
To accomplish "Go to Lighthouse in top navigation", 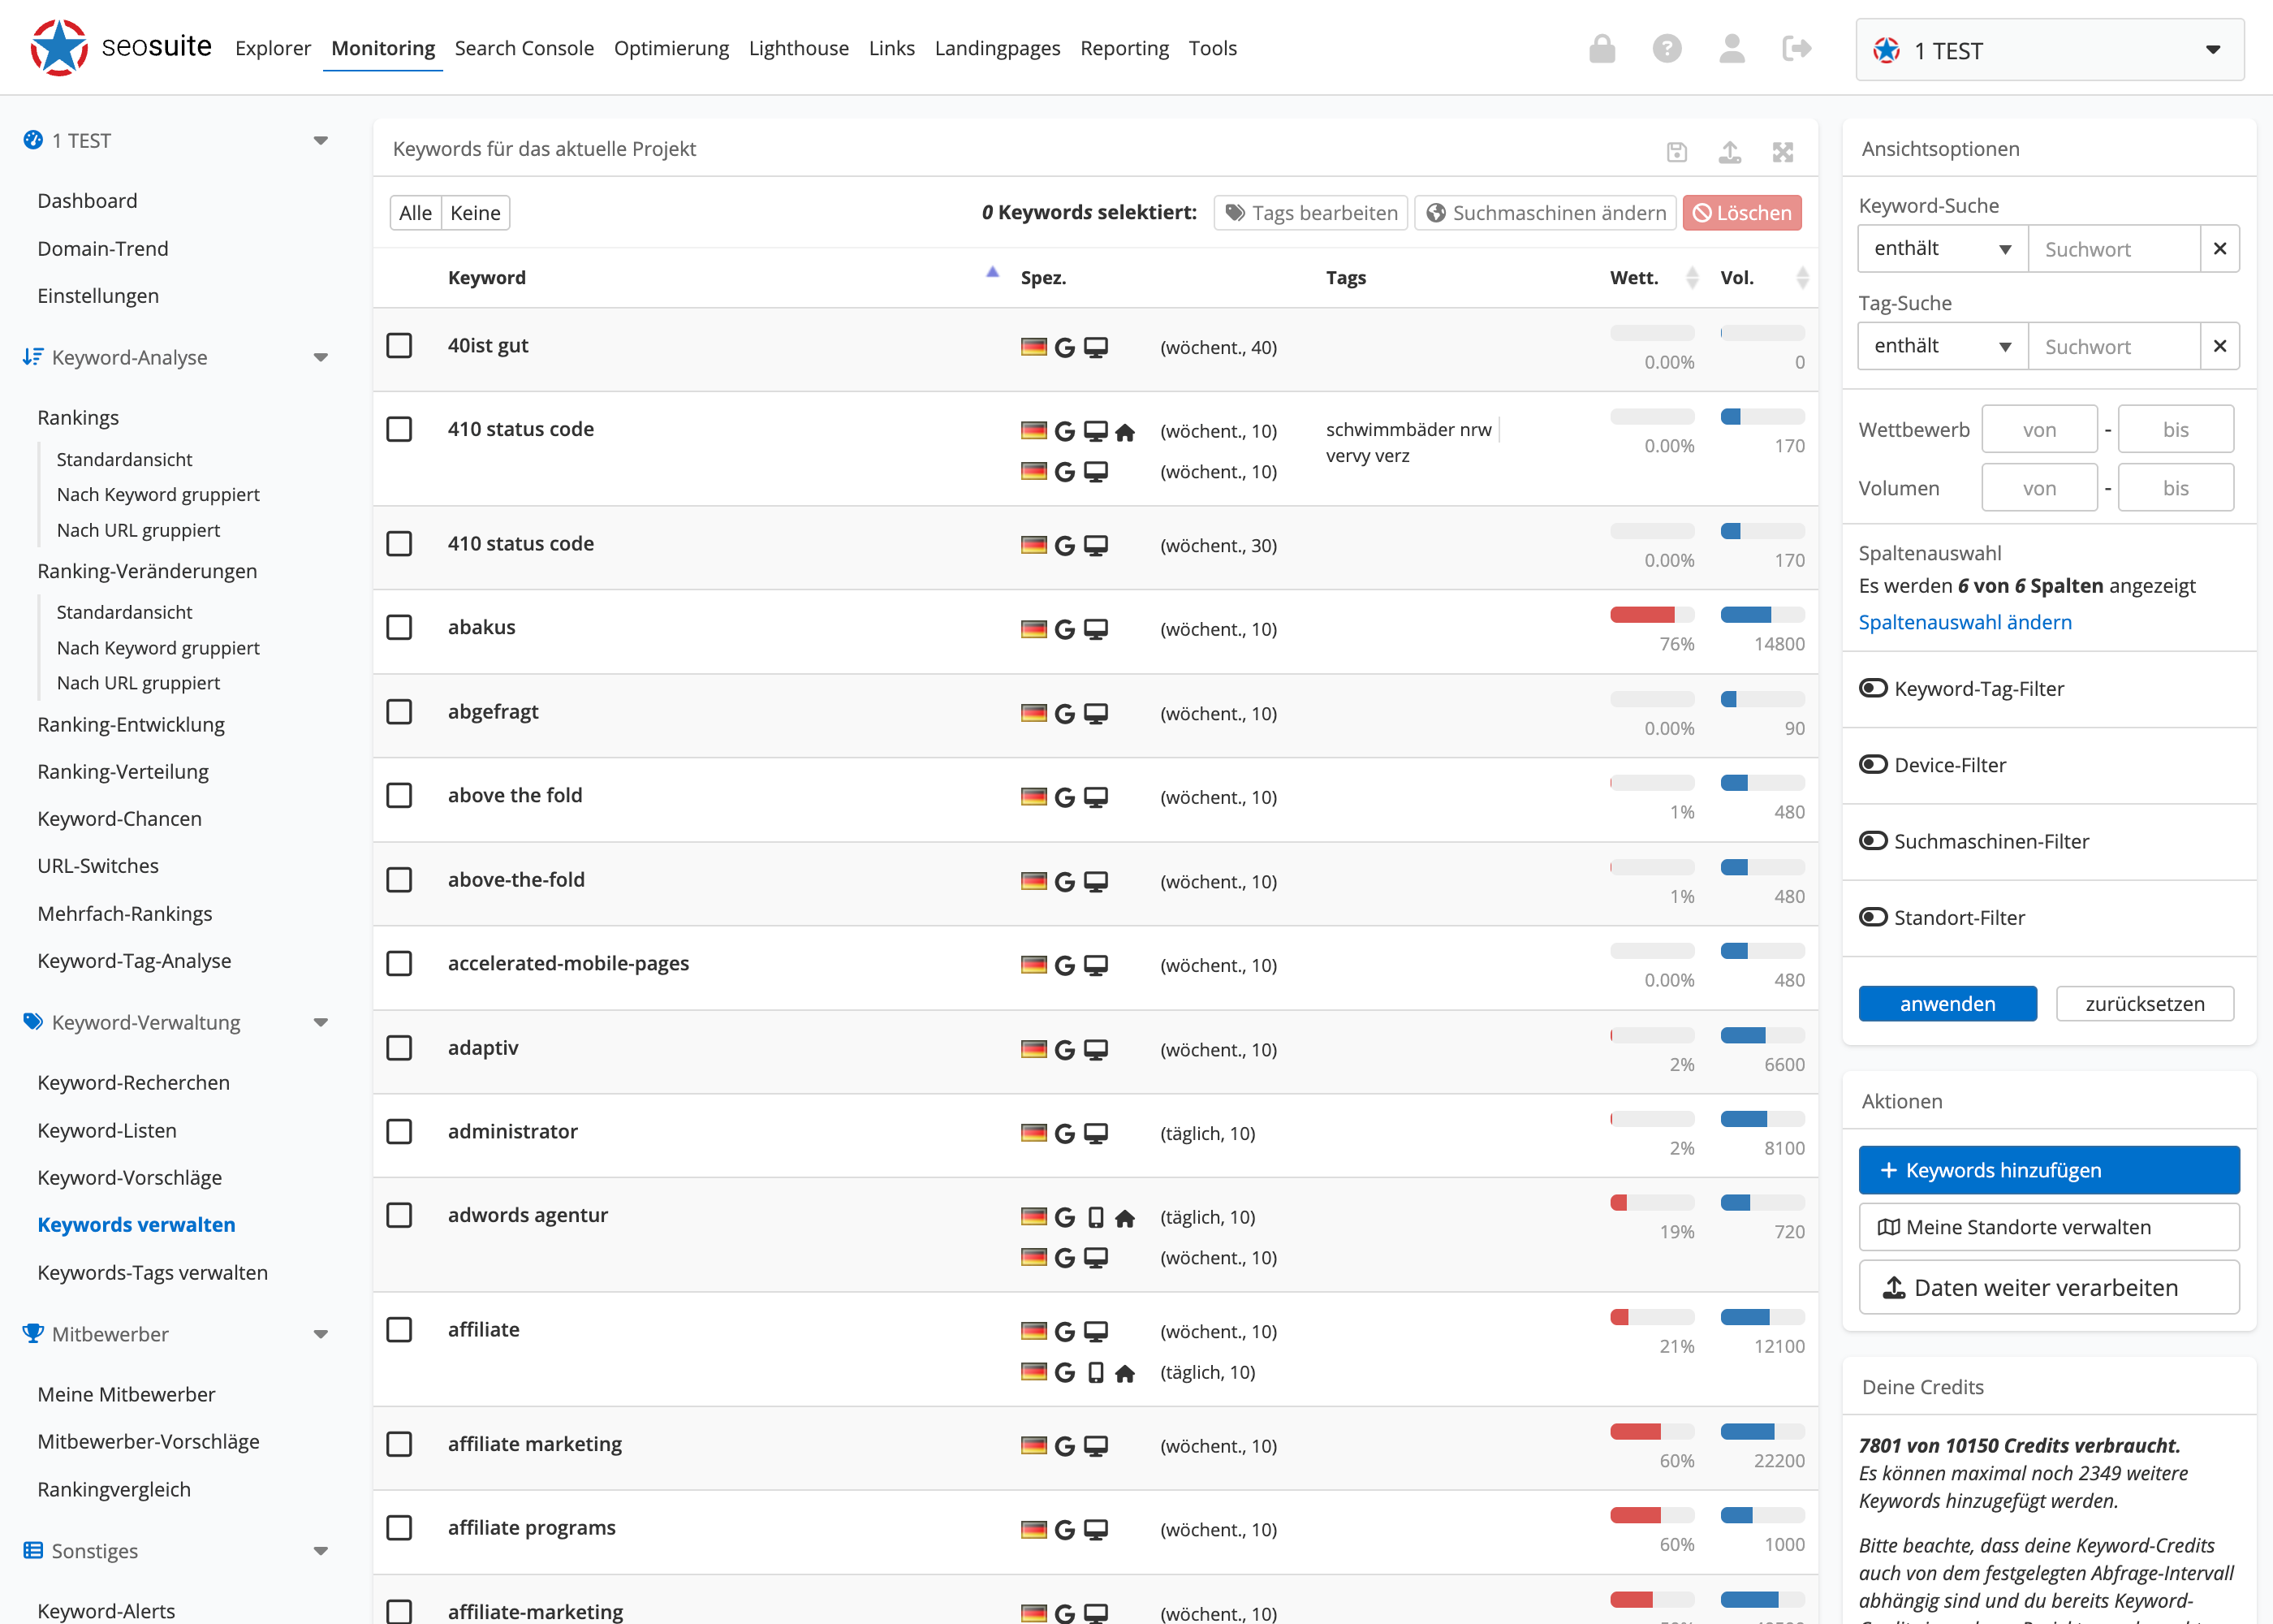I will click(798, 48).
